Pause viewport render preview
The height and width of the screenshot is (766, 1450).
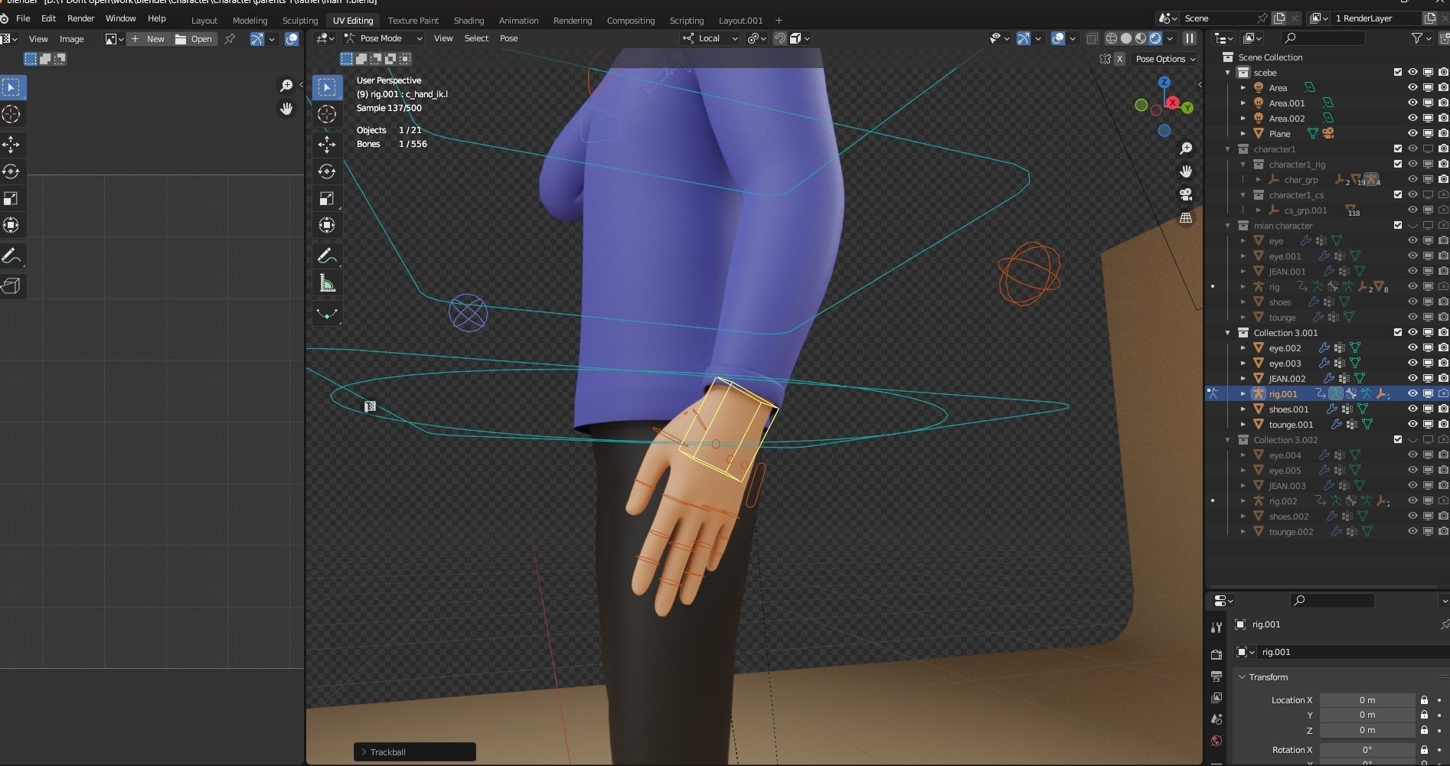(x=1190, y=38)
